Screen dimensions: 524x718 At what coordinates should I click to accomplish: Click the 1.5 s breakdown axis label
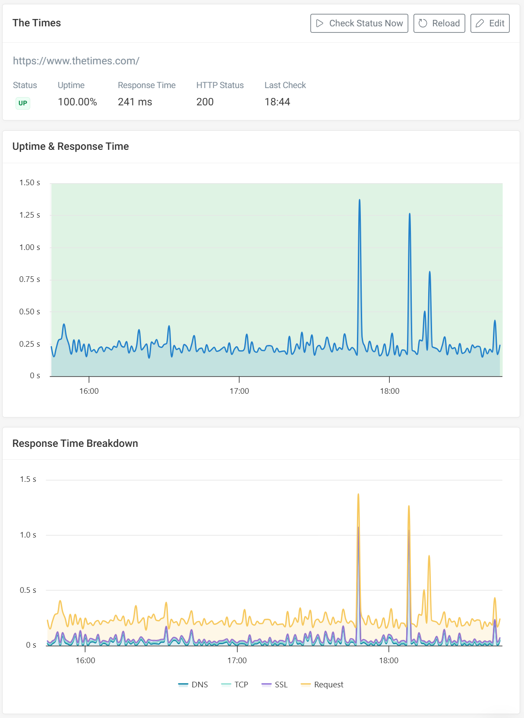pyautogui.click(x=28, y=479)
